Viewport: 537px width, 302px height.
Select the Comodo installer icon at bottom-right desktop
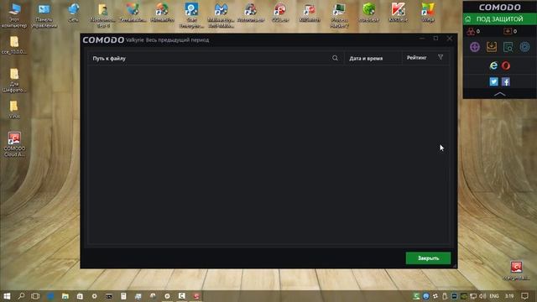click(x=516, y=270)
